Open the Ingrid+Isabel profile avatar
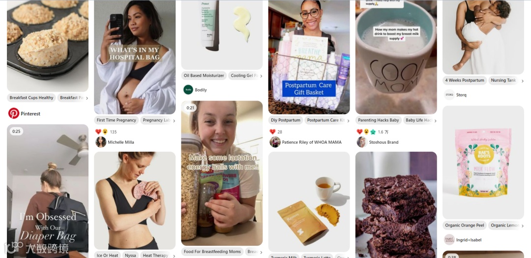 tap(449, 240)
